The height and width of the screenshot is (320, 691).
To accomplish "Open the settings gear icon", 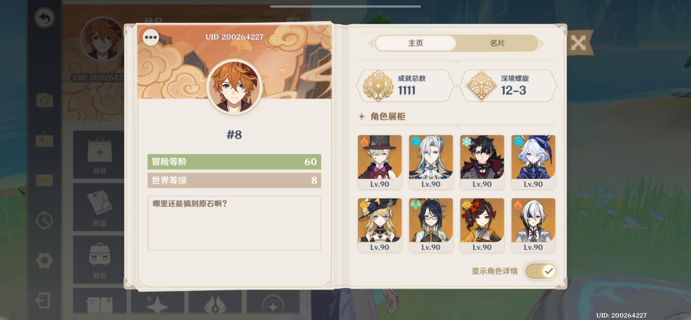I will pos(44,260).
